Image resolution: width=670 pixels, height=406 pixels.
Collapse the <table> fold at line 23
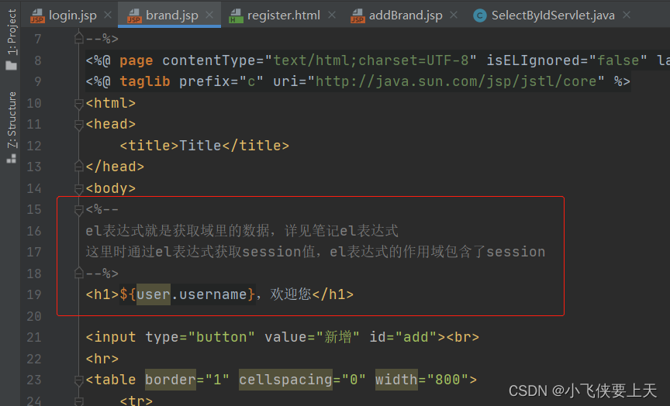78,380
